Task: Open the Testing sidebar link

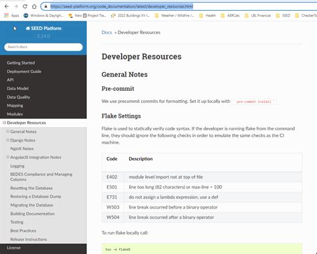Action: (x=17, y=222)
